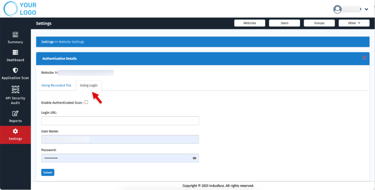Open the Dashboard server icon

(15, 53)
